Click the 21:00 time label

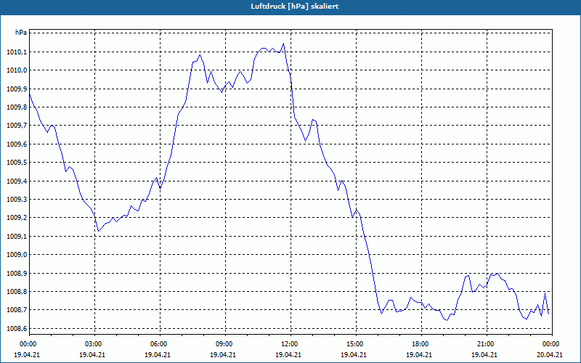point(484,344)
